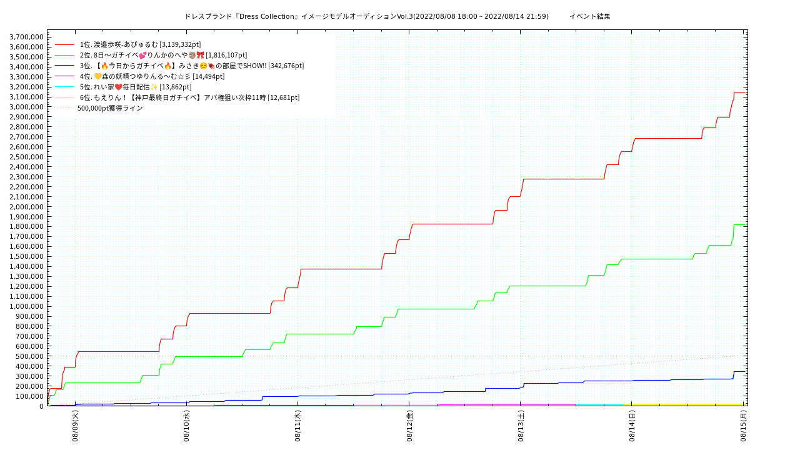Select the 6th place legend entry with 12,681pt

coord(189,97)
